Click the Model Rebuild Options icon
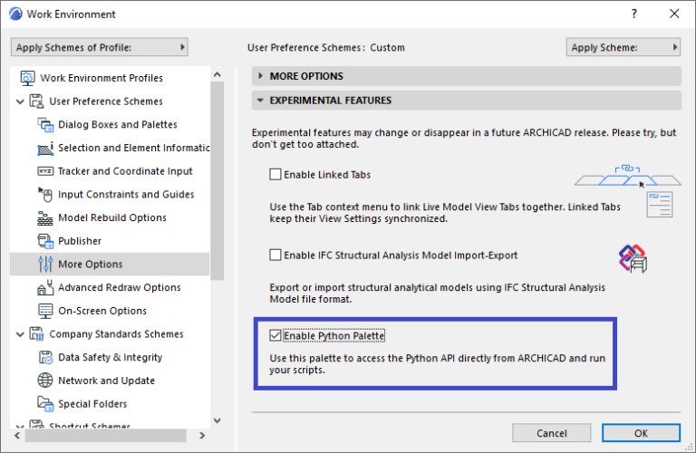This screenshot has width=696, height=453. [45, 218]
